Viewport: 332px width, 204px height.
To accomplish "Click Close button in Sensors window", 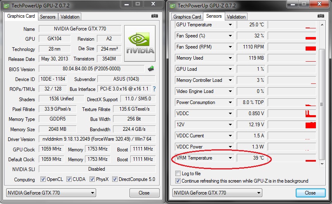I will (x=311, y=193).
